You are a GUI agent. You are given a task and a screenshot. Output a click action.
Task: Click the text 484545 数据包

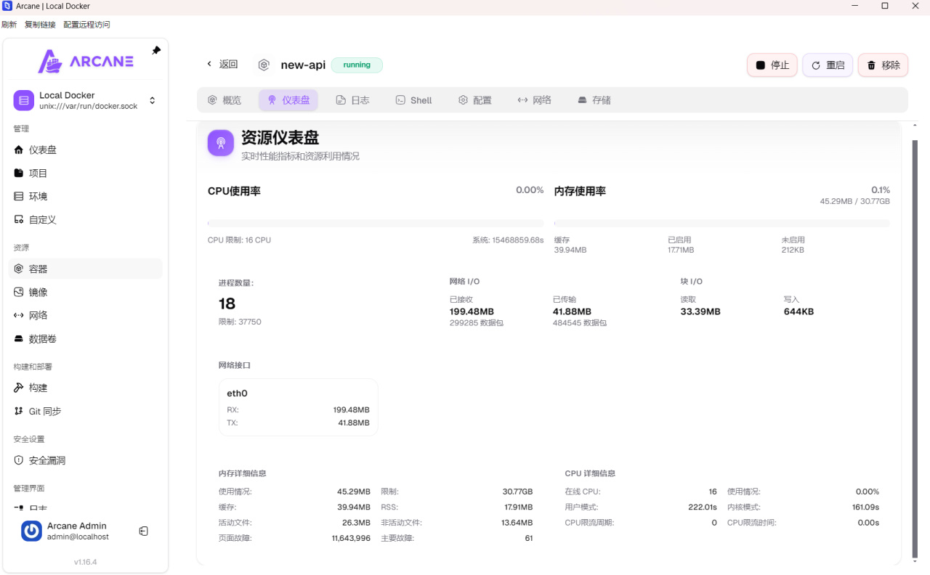coord(580,322)
